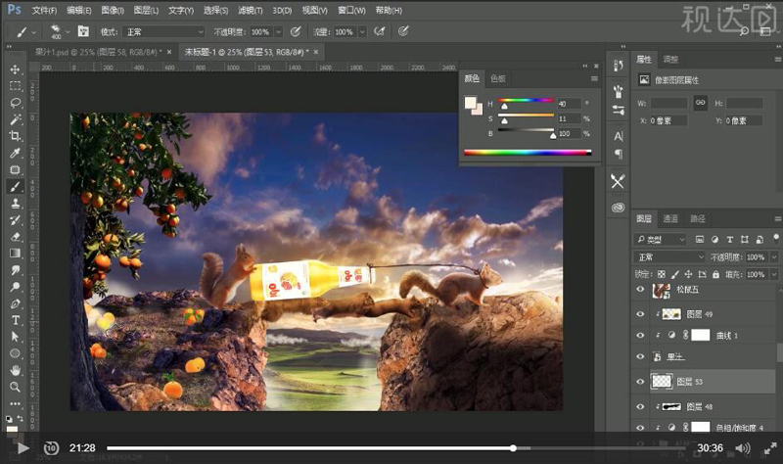Screen dimensions: 783x464
Task: Open the 流量 dropdown arrow
Action: [x=362, y=32]
